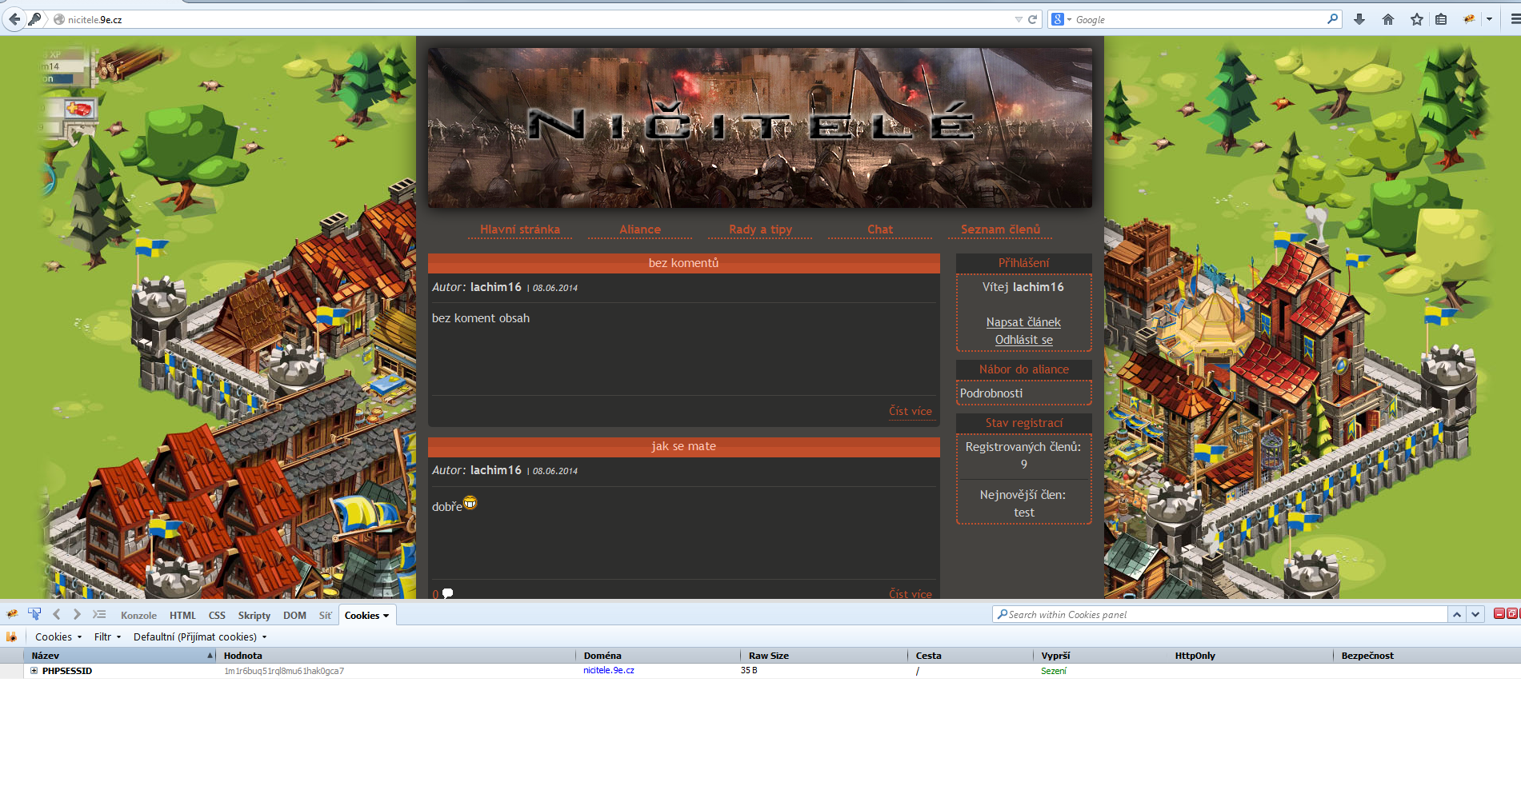Click the magnifier in Google search box
Viewport: 1521px width, 810px height.
tap(1332, 19)
